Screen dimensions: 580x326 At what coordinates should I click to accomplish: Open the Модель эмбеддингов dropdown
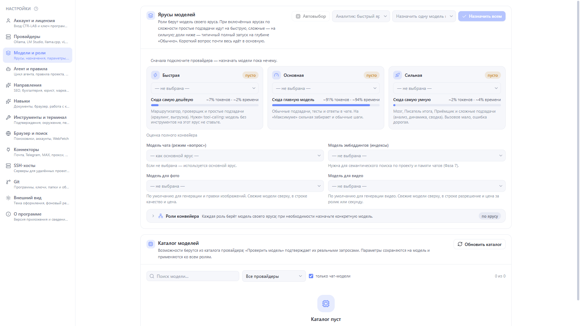(x=417, y=156)
